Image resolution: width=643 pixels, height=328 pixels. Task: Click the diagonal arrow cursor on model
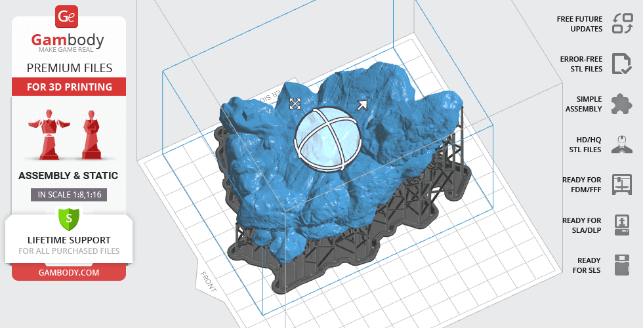(361, 105)
